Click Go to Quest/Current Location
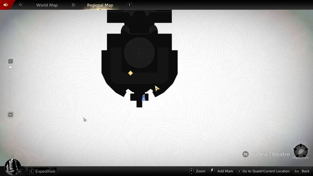This screenshot has width=313, height=176. (263, 171)
